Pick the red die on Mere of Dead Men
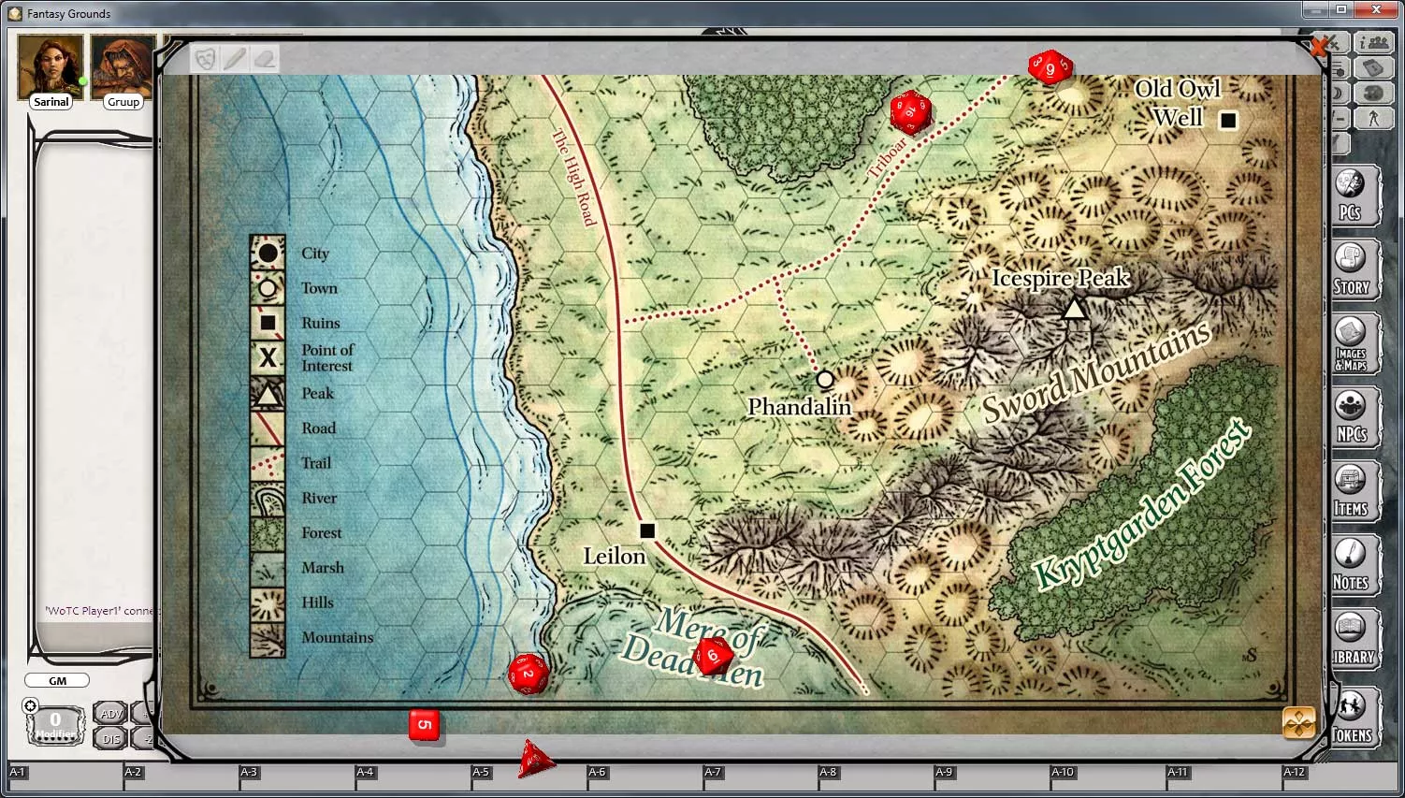The height and width of the screenshot is (798, 1405). click(x=714, y=657)
